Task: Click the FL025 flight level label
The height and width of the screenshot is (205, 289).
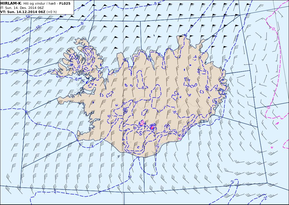Action: (x=65, y=3)
